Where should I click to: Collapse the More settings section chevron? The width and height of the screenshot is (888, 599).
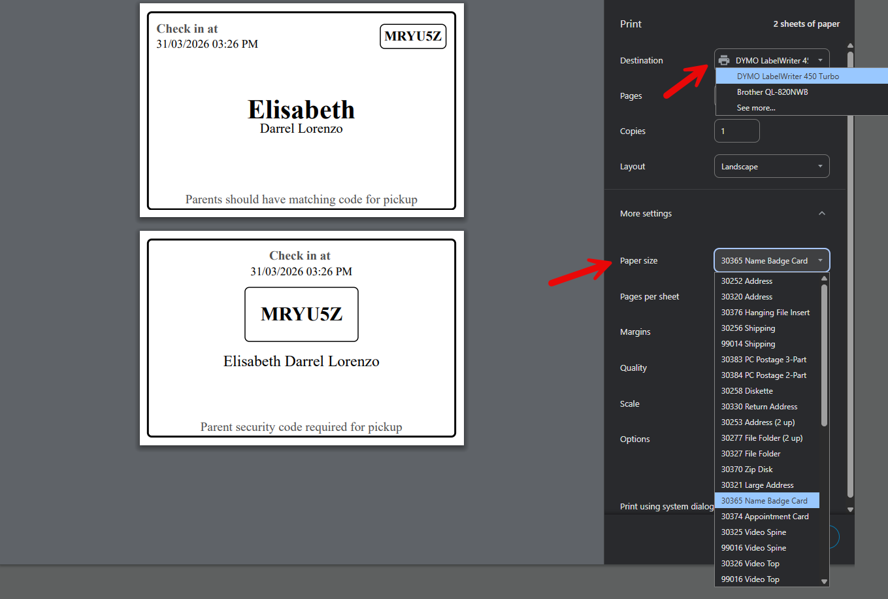point(821,213)
